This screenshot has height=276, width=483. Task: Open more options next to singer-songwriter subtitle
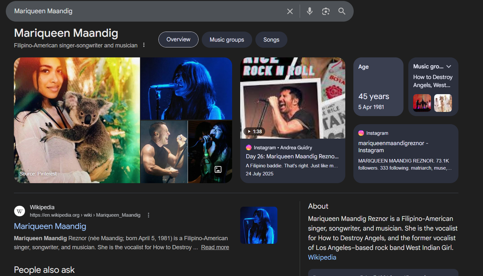click(x=144, y=45)
